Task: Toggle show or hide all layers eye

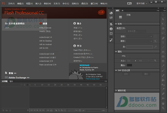Action: pos(22,85)
